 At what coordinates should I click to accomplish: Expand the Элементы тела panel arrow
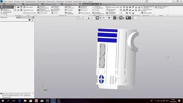[x=89, y=15]
